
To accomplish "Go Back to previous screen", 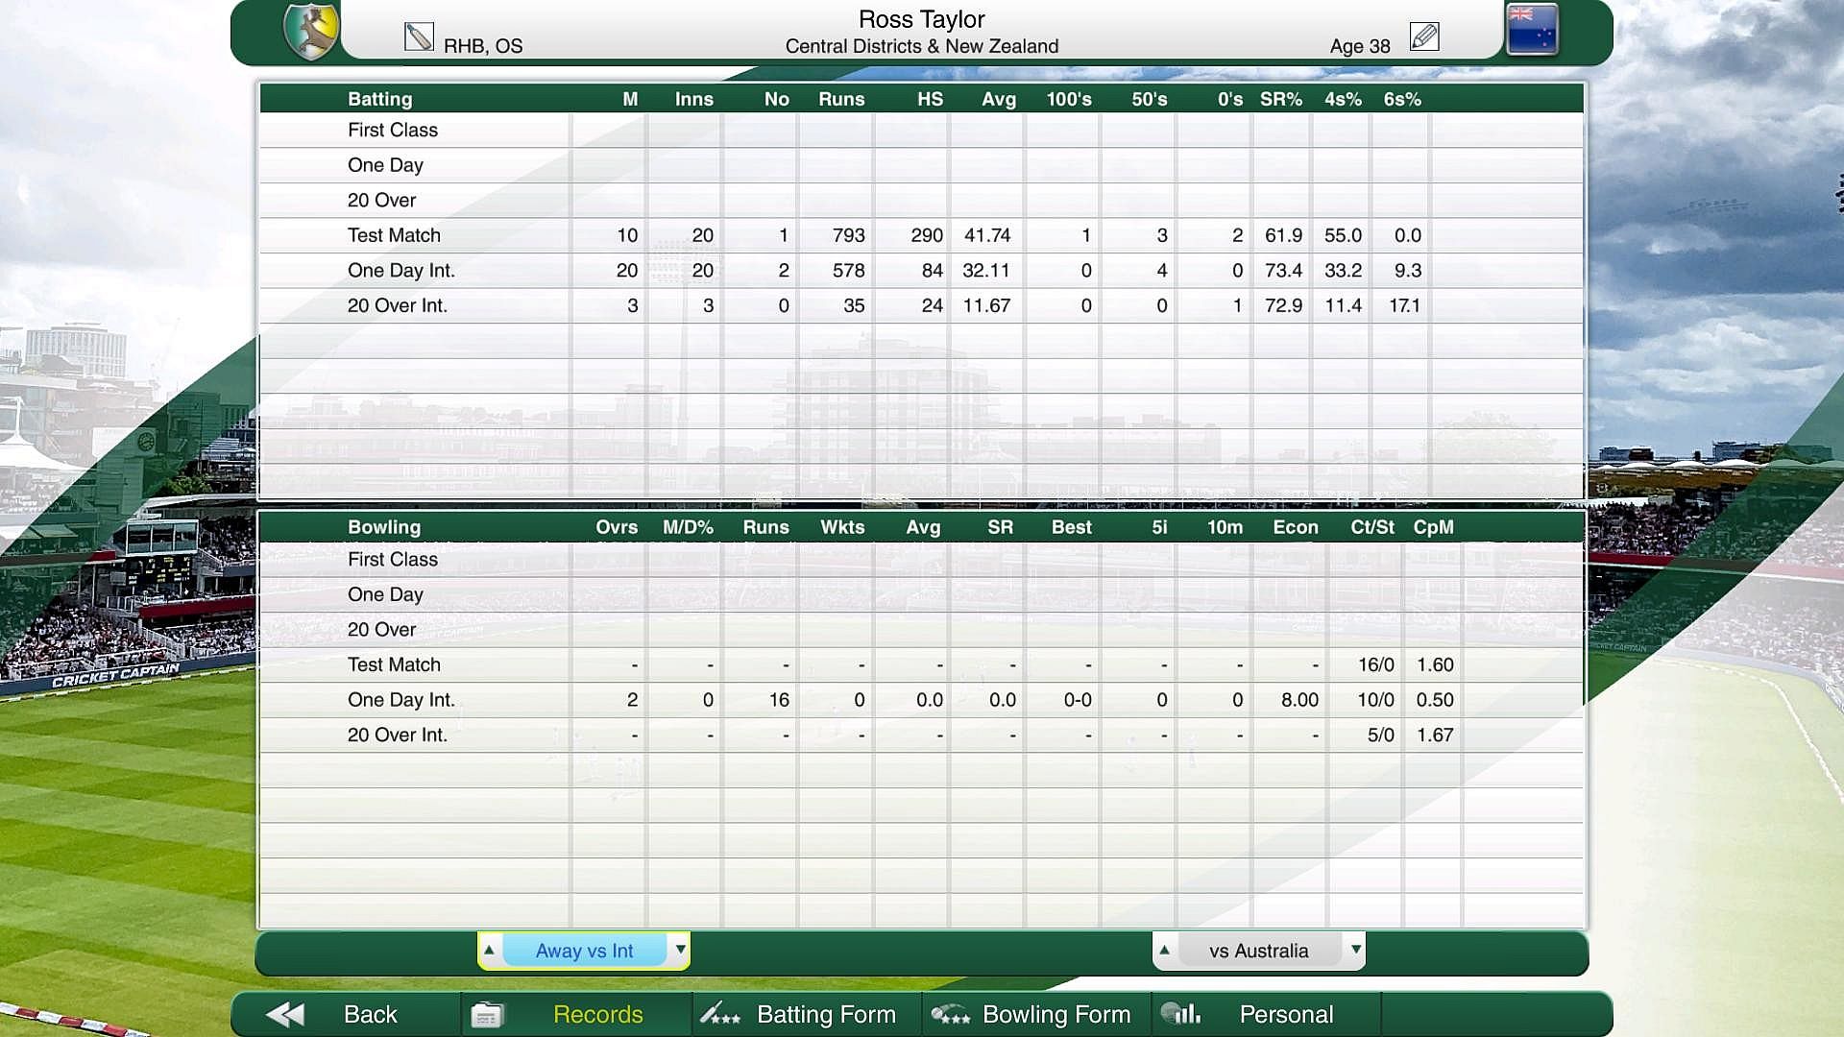I will point(370,1014).
